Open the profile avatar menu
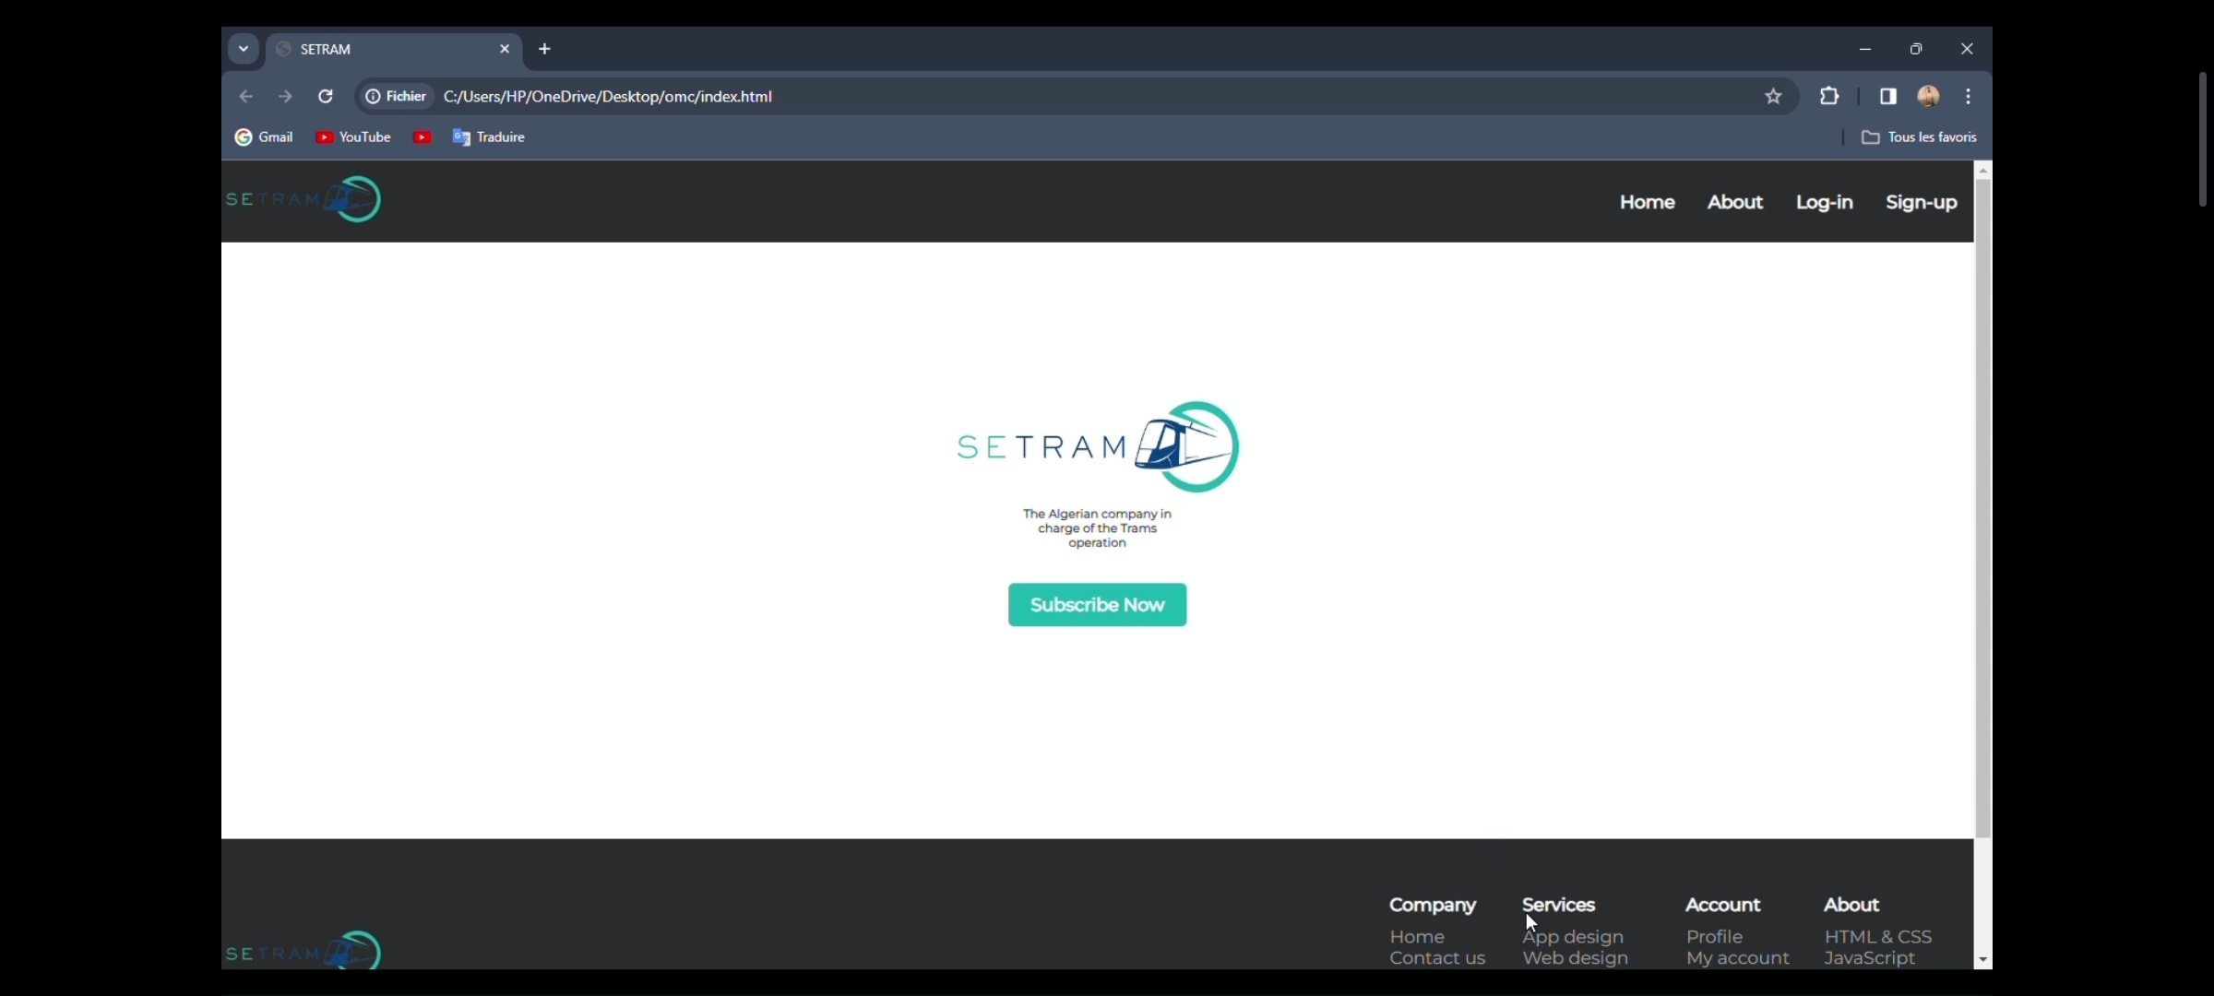 (1928, 96)
